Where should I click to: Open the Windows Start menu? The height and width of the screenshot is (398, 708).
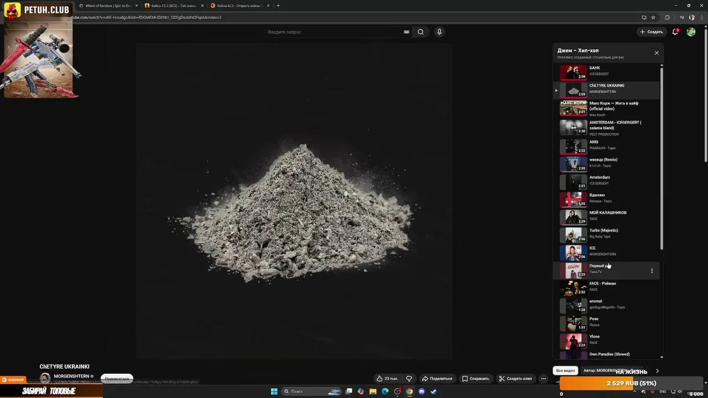pyautogui.click(x=274, y=391)
